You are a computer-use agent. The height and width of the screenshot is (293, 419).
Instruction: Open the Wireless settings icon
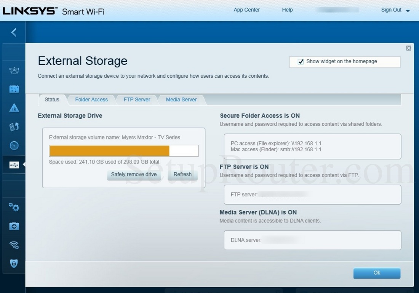click(x=14, y=245)
